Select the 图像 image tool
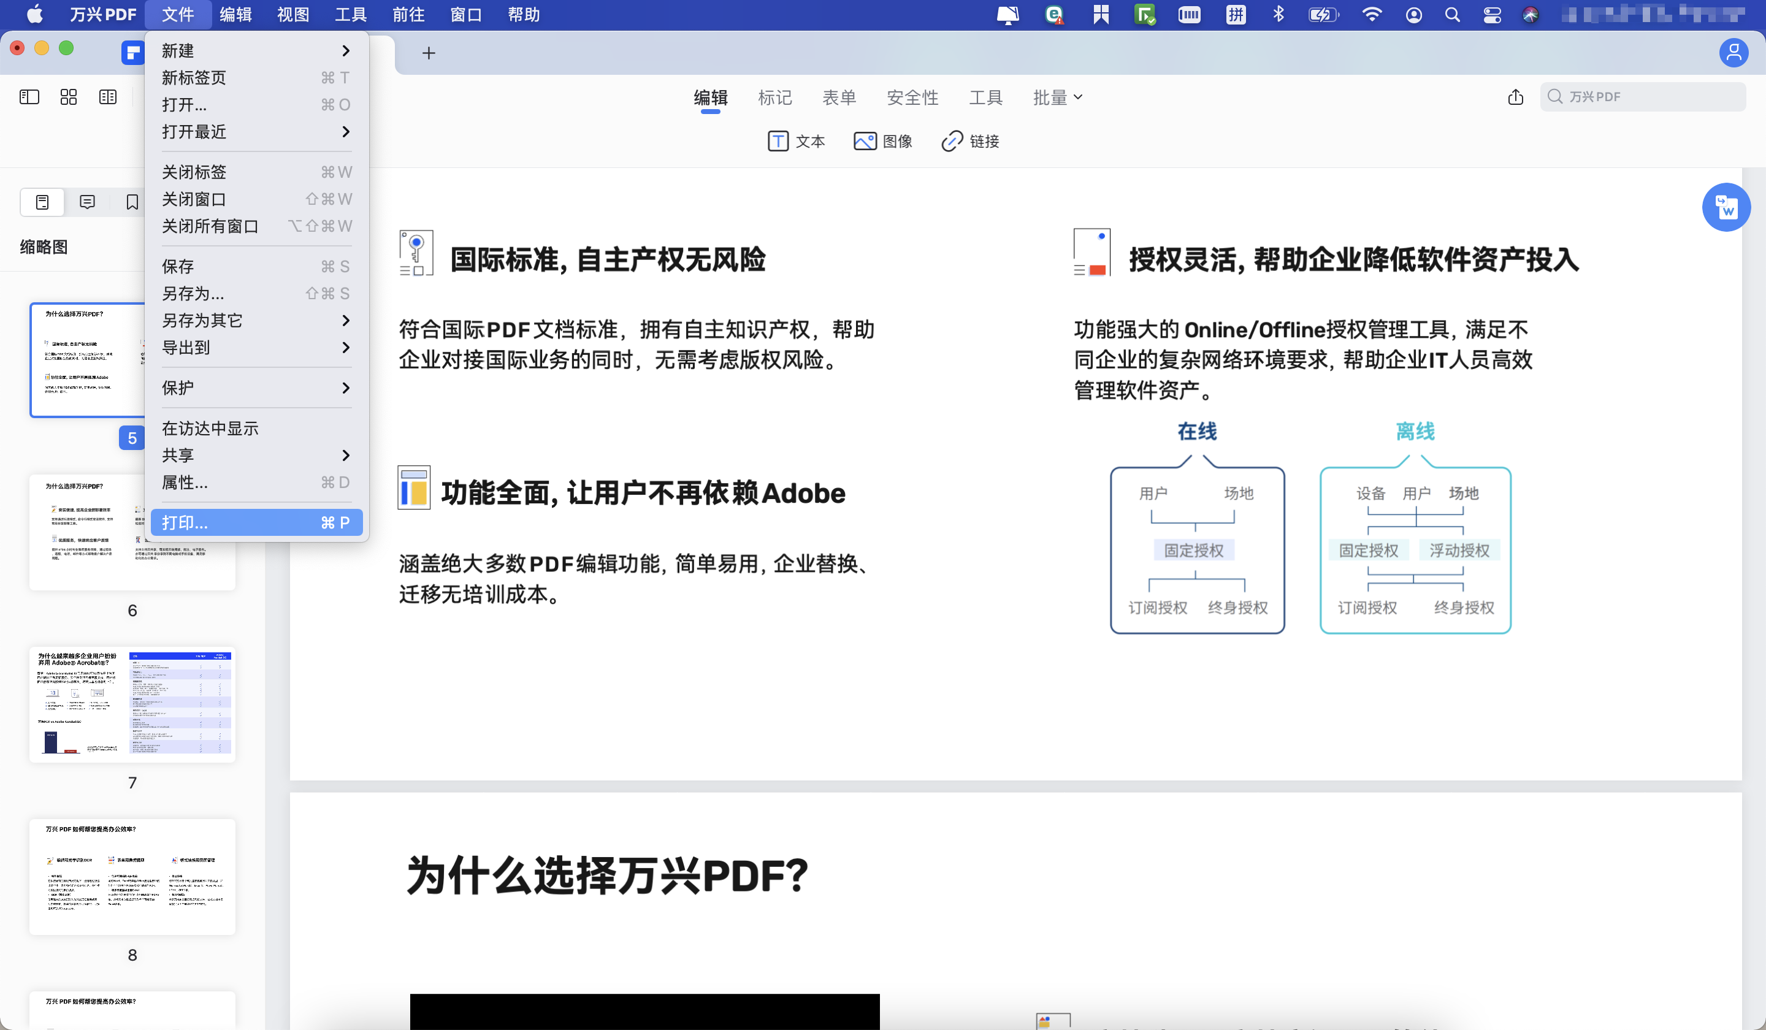 point(884,141)
